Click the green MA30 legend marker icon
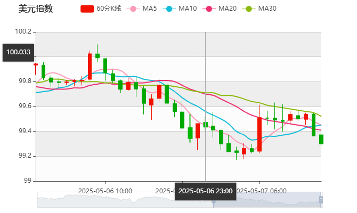The image size is (357, 213). click(249, 9)
